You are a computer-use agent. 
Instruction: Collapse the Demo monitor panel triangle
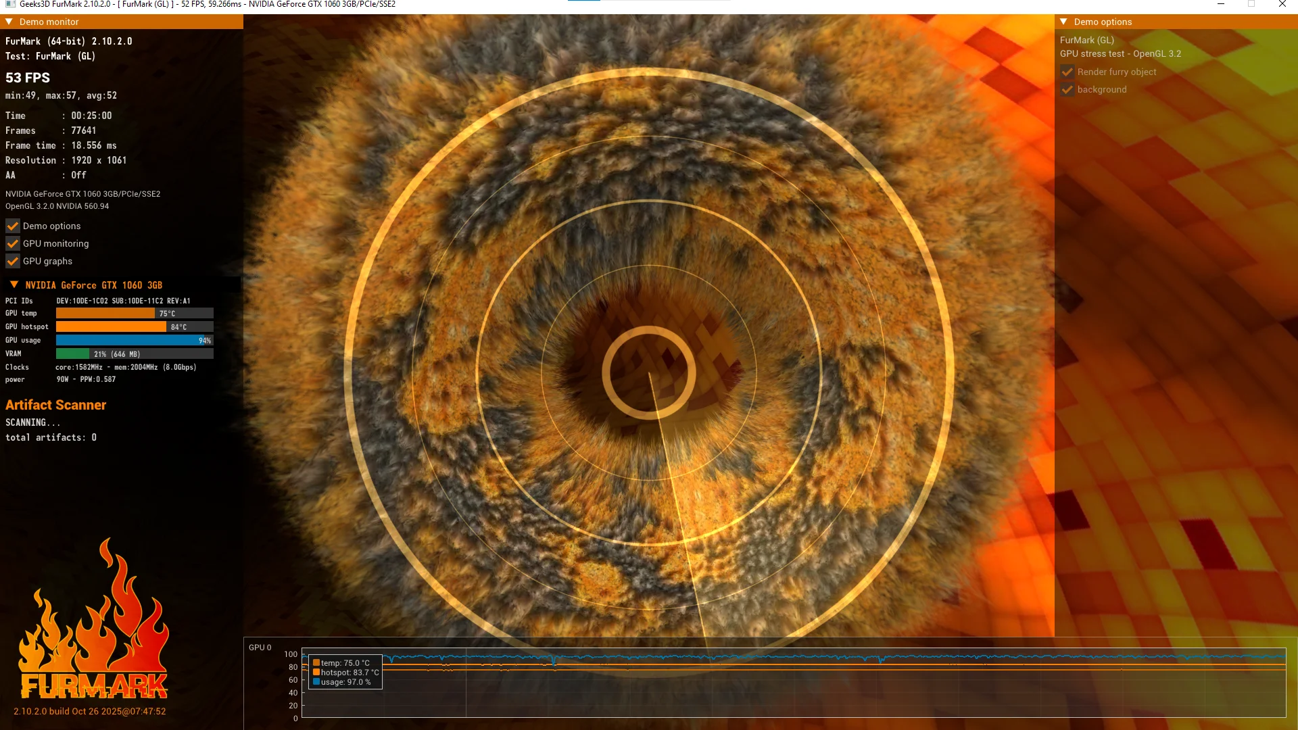pos(9,22)
